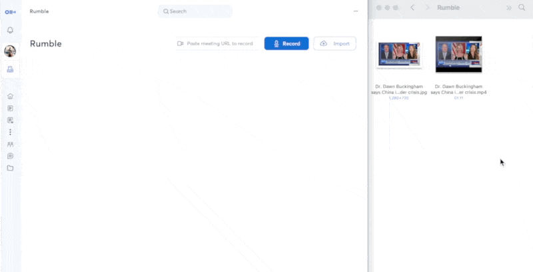Open the folder icon in the sidebar
This screenshot has width=533, height=272.
point(10,168)
